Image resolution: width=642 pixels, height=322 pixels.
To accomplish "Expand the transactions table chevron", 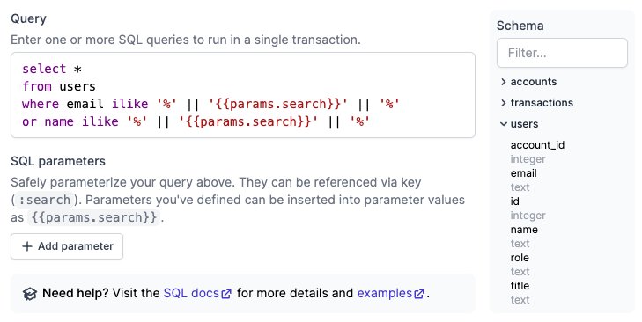I will [x=504, y=103].
